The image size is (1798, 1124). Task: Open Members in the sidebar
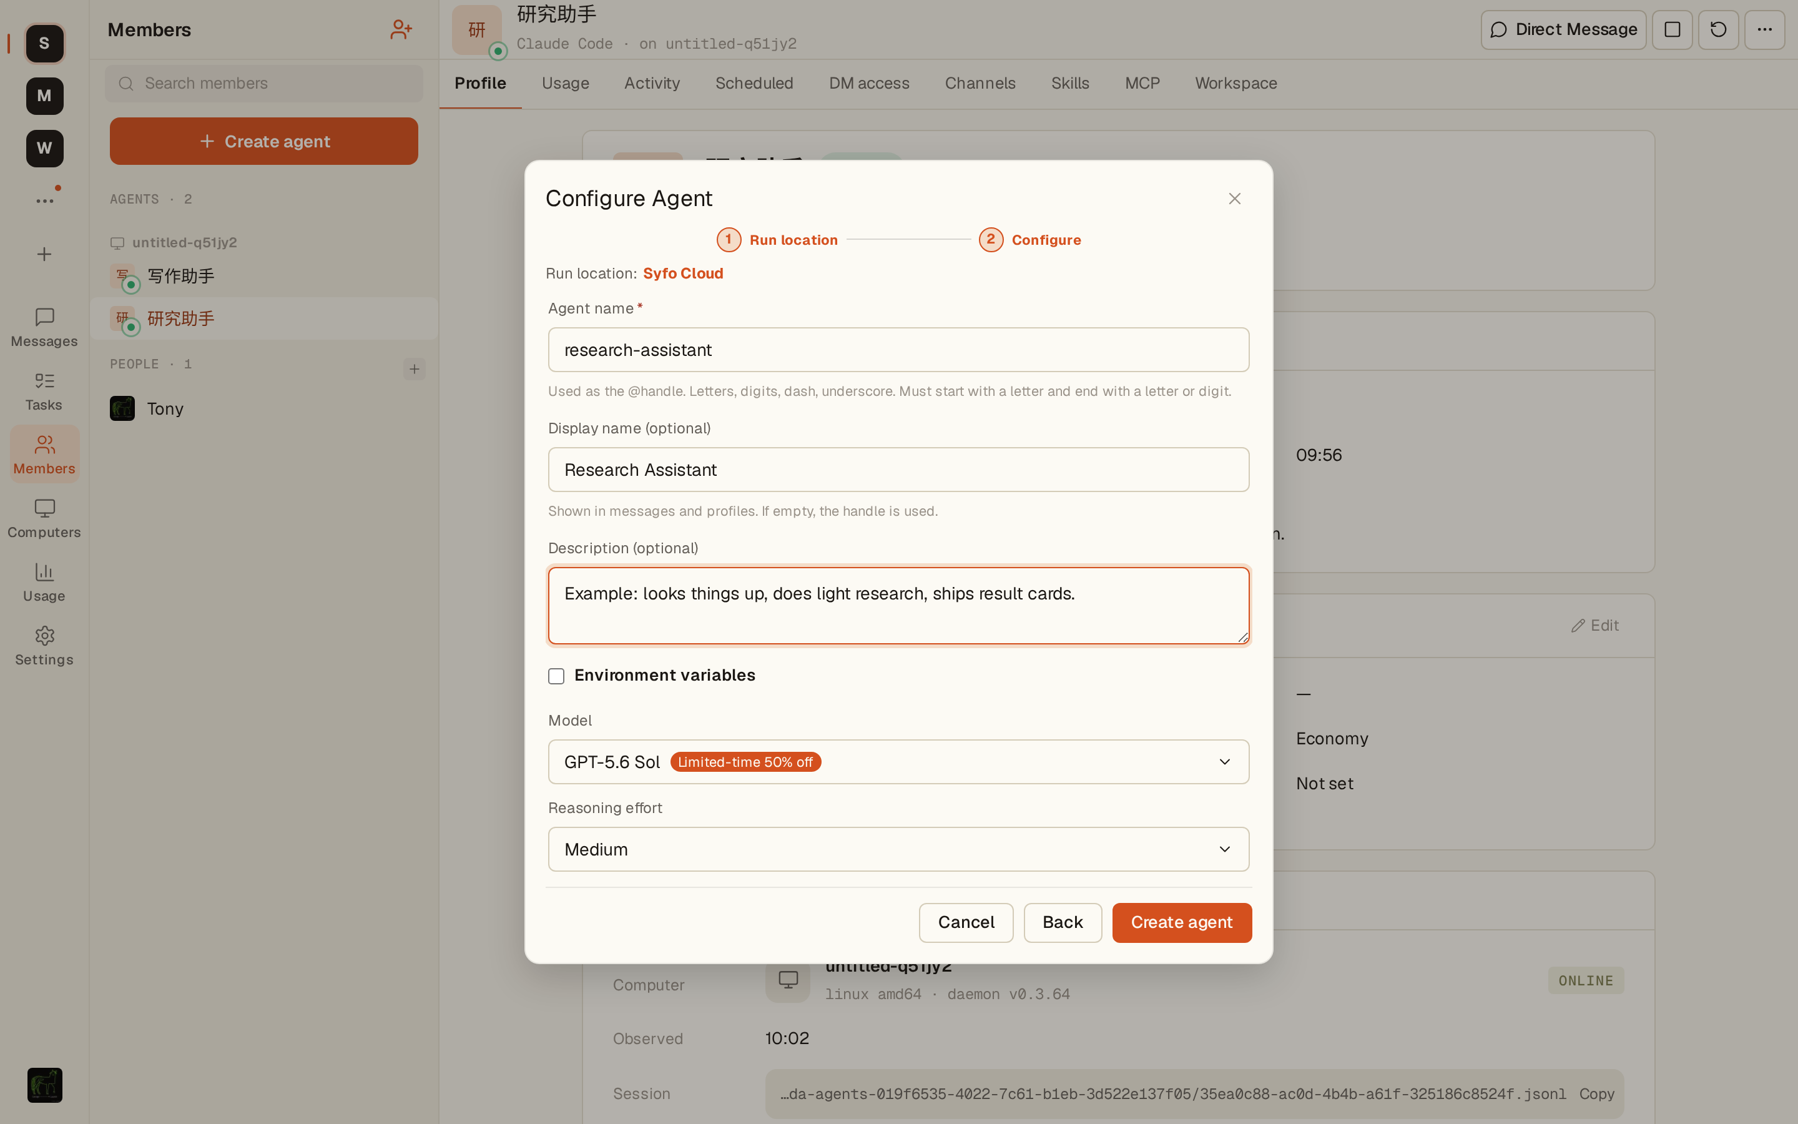(44, 455)
